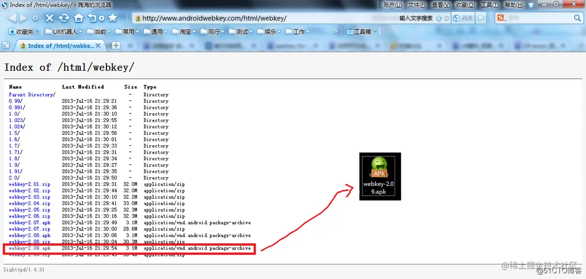Open the closed-tabs dropdown next to undo arrow
The width and height of the screenshot is (586, 279).
(102, 19)
